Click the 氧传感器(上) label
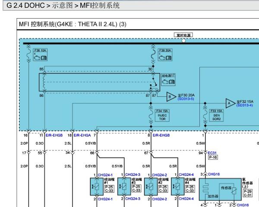This screenshot has height=207, width=259. pos(247,183)
